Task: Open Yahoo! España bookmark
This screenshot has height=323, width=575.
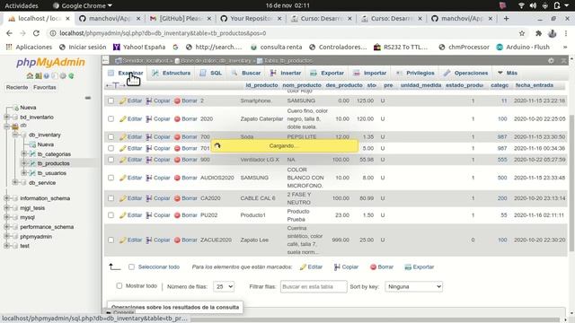Action: [139, 47]
